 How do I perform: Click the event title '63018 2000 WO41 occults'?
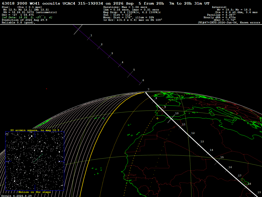(31, 4)
